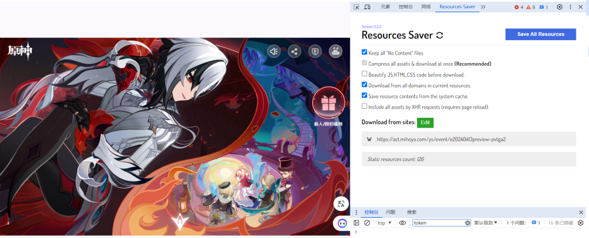Toggle the console sidebar panel icon

click(357, 222)
